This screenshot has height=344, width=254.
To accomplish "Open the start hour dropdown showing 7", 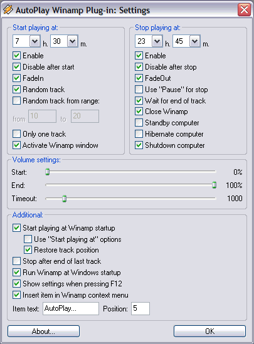I will tap(34, 41).
